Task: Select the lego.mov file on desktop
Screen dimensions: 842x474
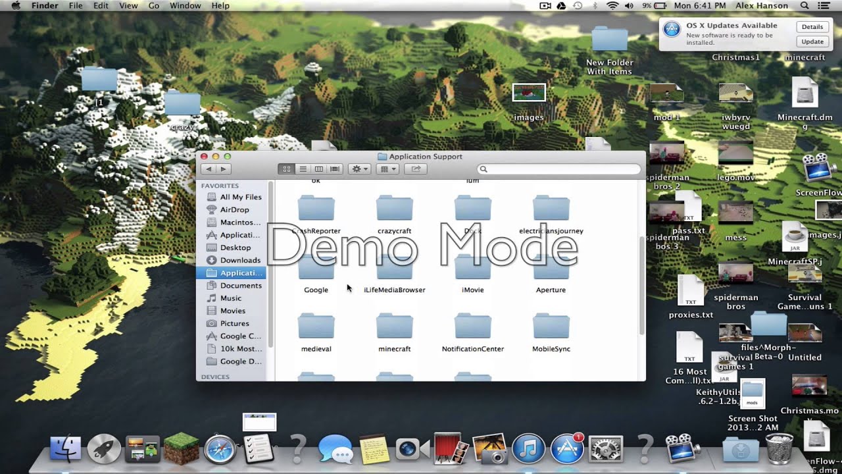Action: tap(735, 153)
